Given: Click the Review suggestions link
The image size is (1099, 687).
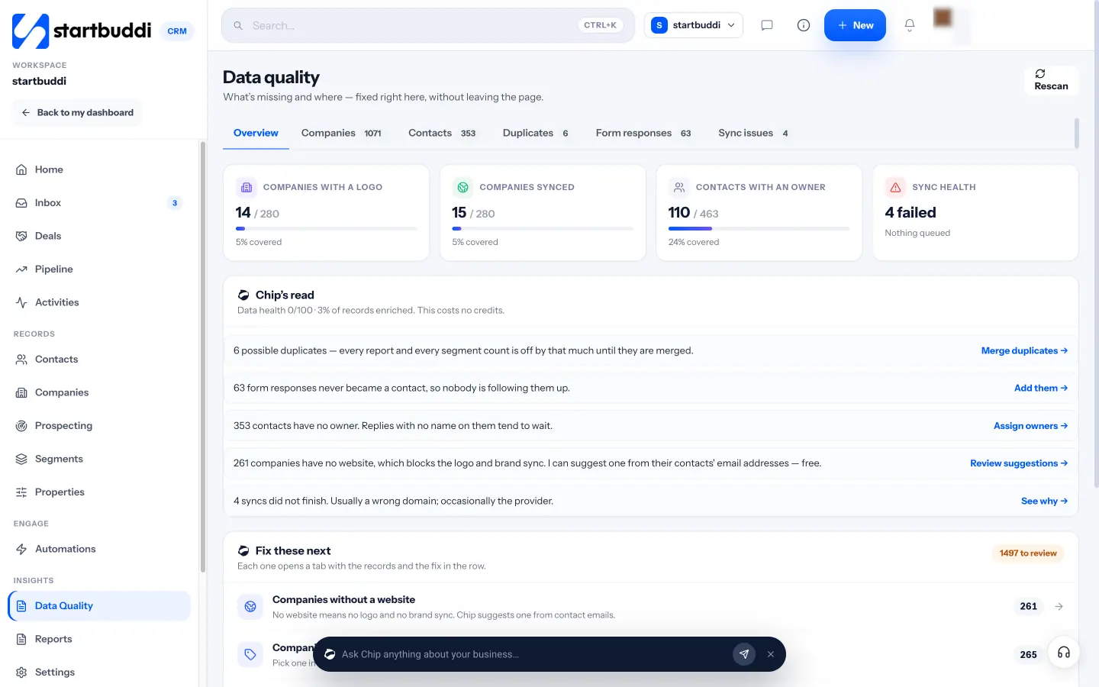Looking at the screenshot, I should (1019, 463).
